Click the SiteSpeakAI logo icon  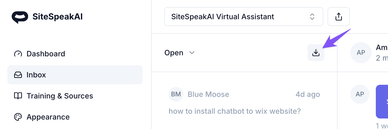coord(20,17)
